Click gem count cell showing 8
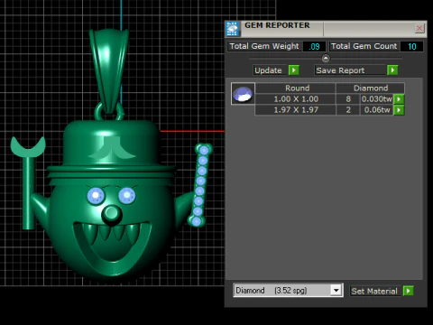Viewport: 433px width, 325px height. click(348, 99)
